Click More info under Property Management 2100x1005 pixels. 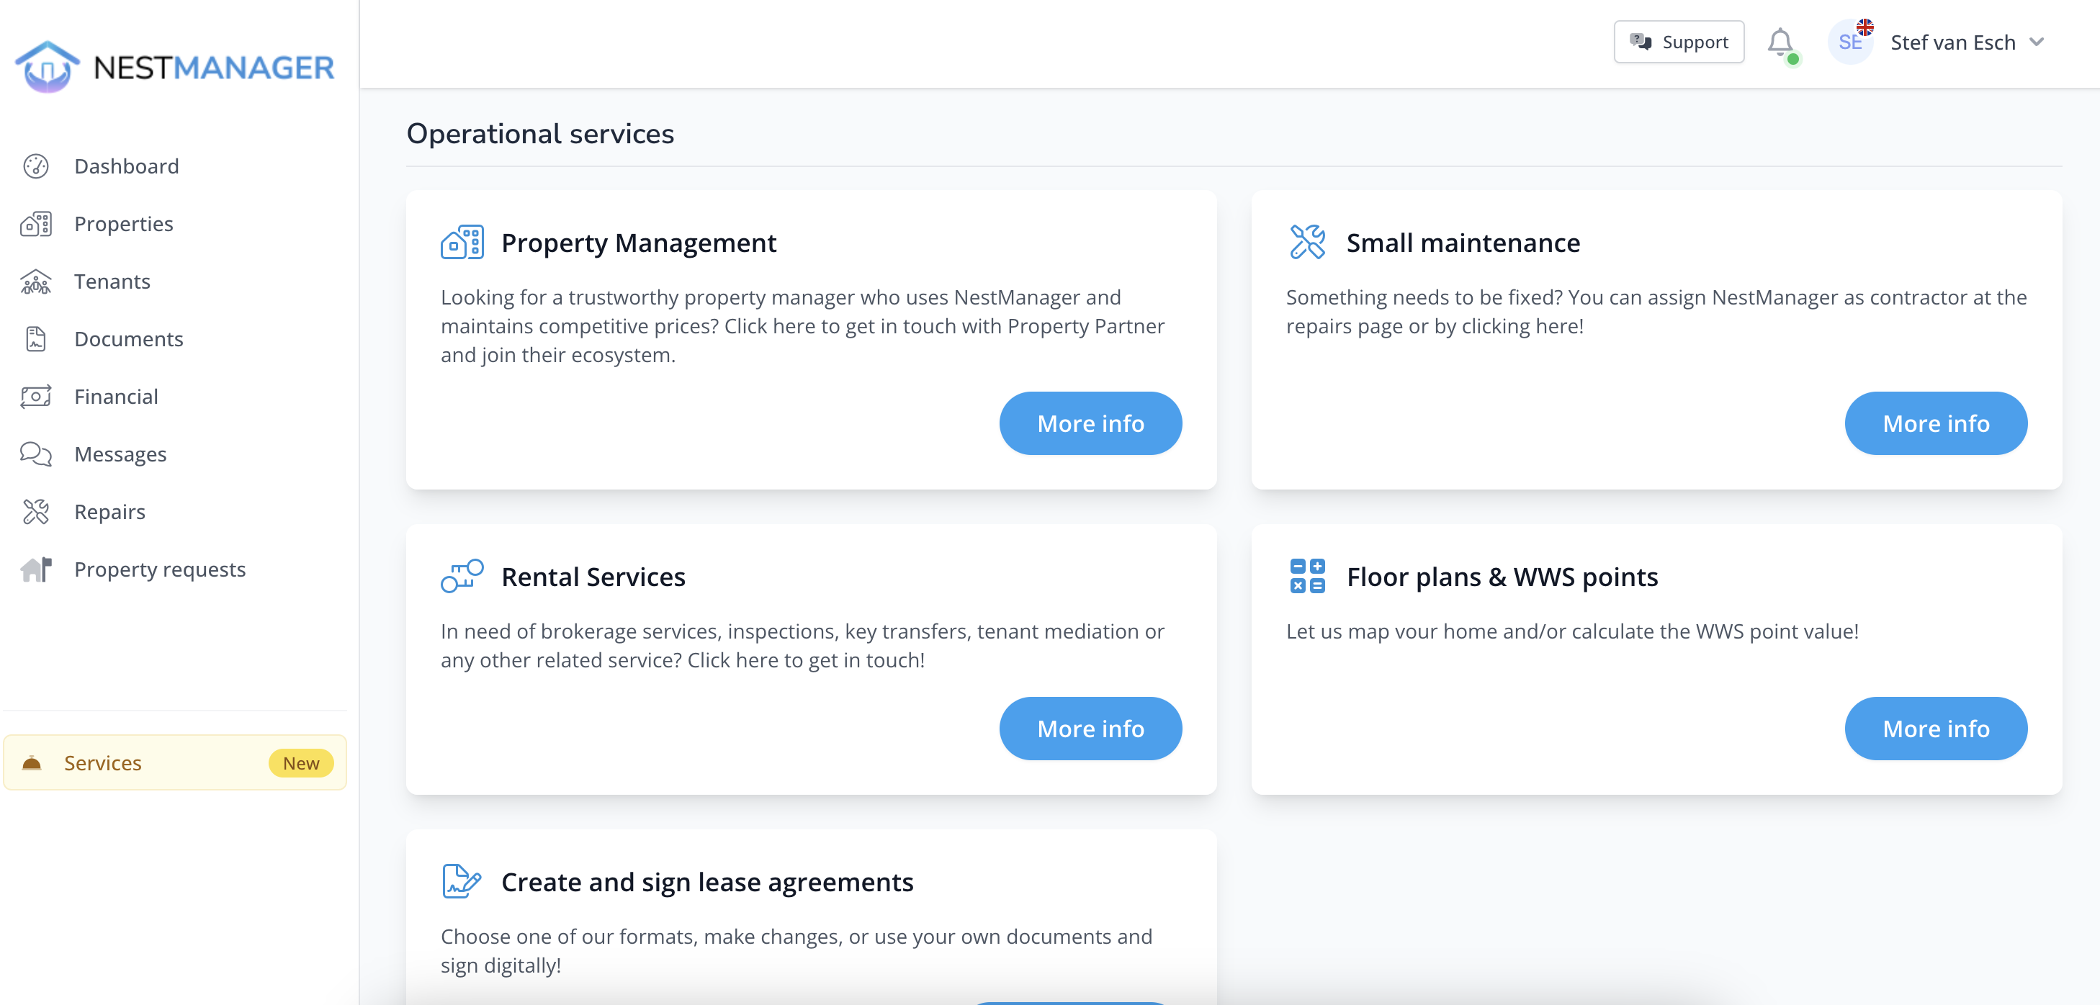point(1090,423)
